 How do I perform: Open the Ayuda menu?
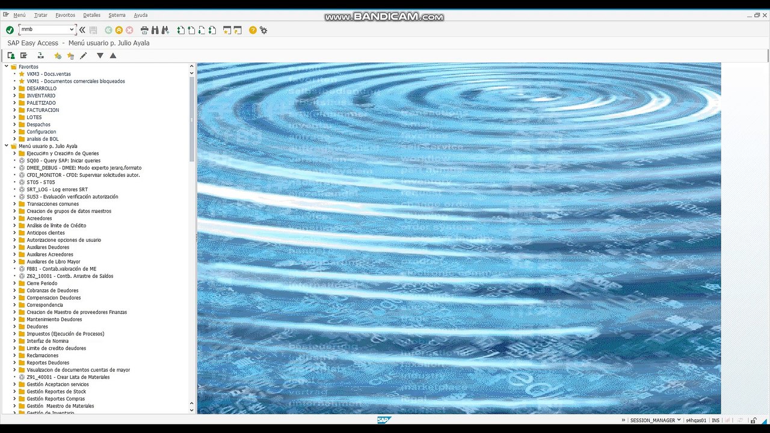141,15
